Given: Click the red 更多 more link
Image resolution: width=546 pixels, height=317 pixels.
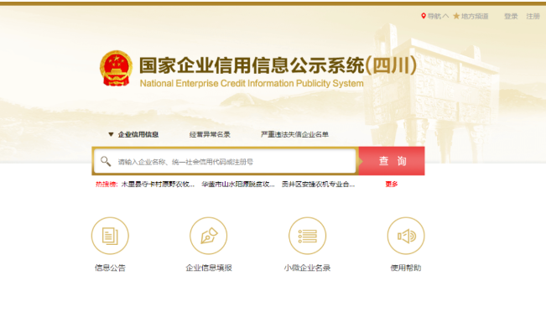Looking at the screenshot, I should click(392, 184).
